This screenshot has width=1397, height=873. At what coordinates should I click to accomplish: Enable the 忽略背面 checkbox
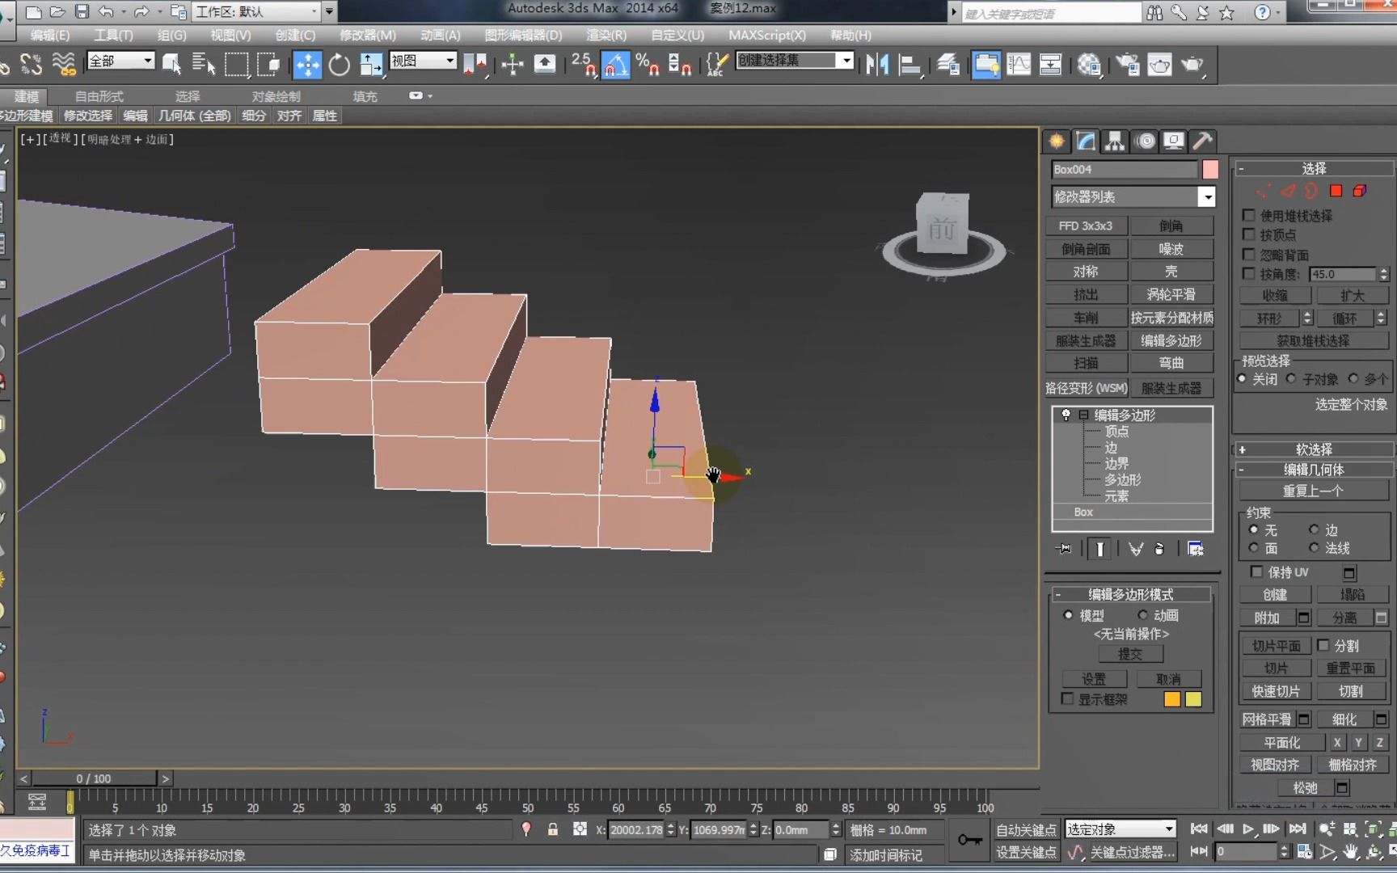tap(1249, 255)
